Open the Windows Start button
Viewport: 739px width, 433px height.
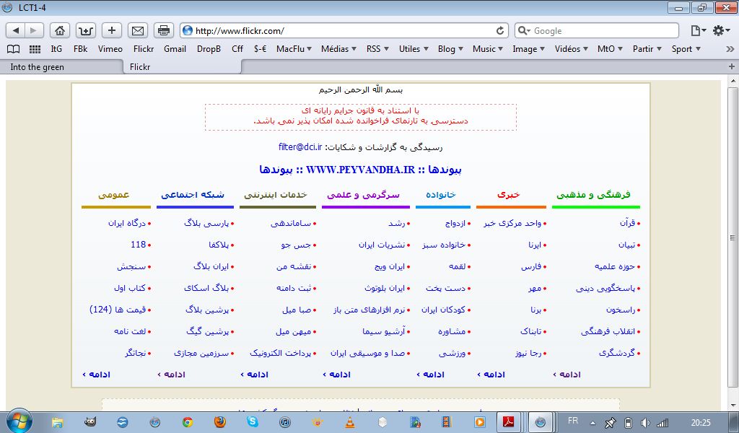[19, 421]
